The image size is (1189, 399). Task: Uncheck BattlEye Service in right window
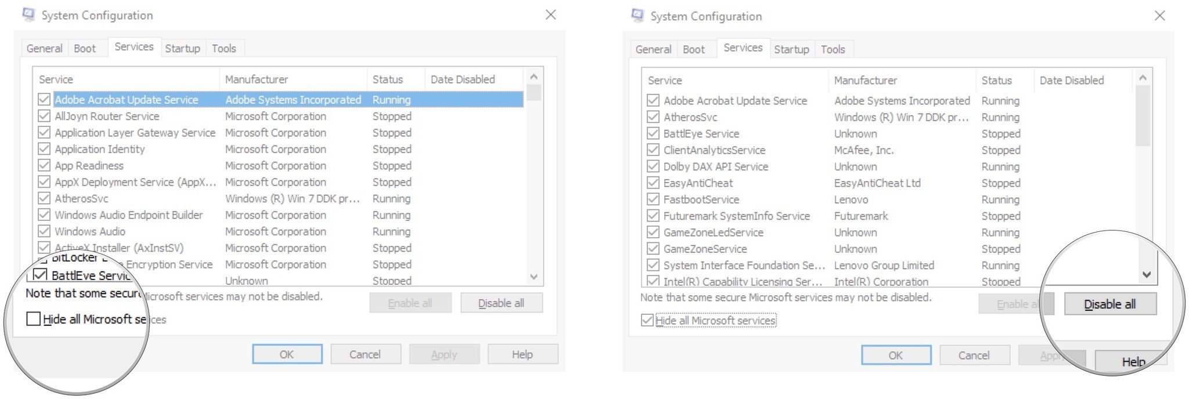653,133
